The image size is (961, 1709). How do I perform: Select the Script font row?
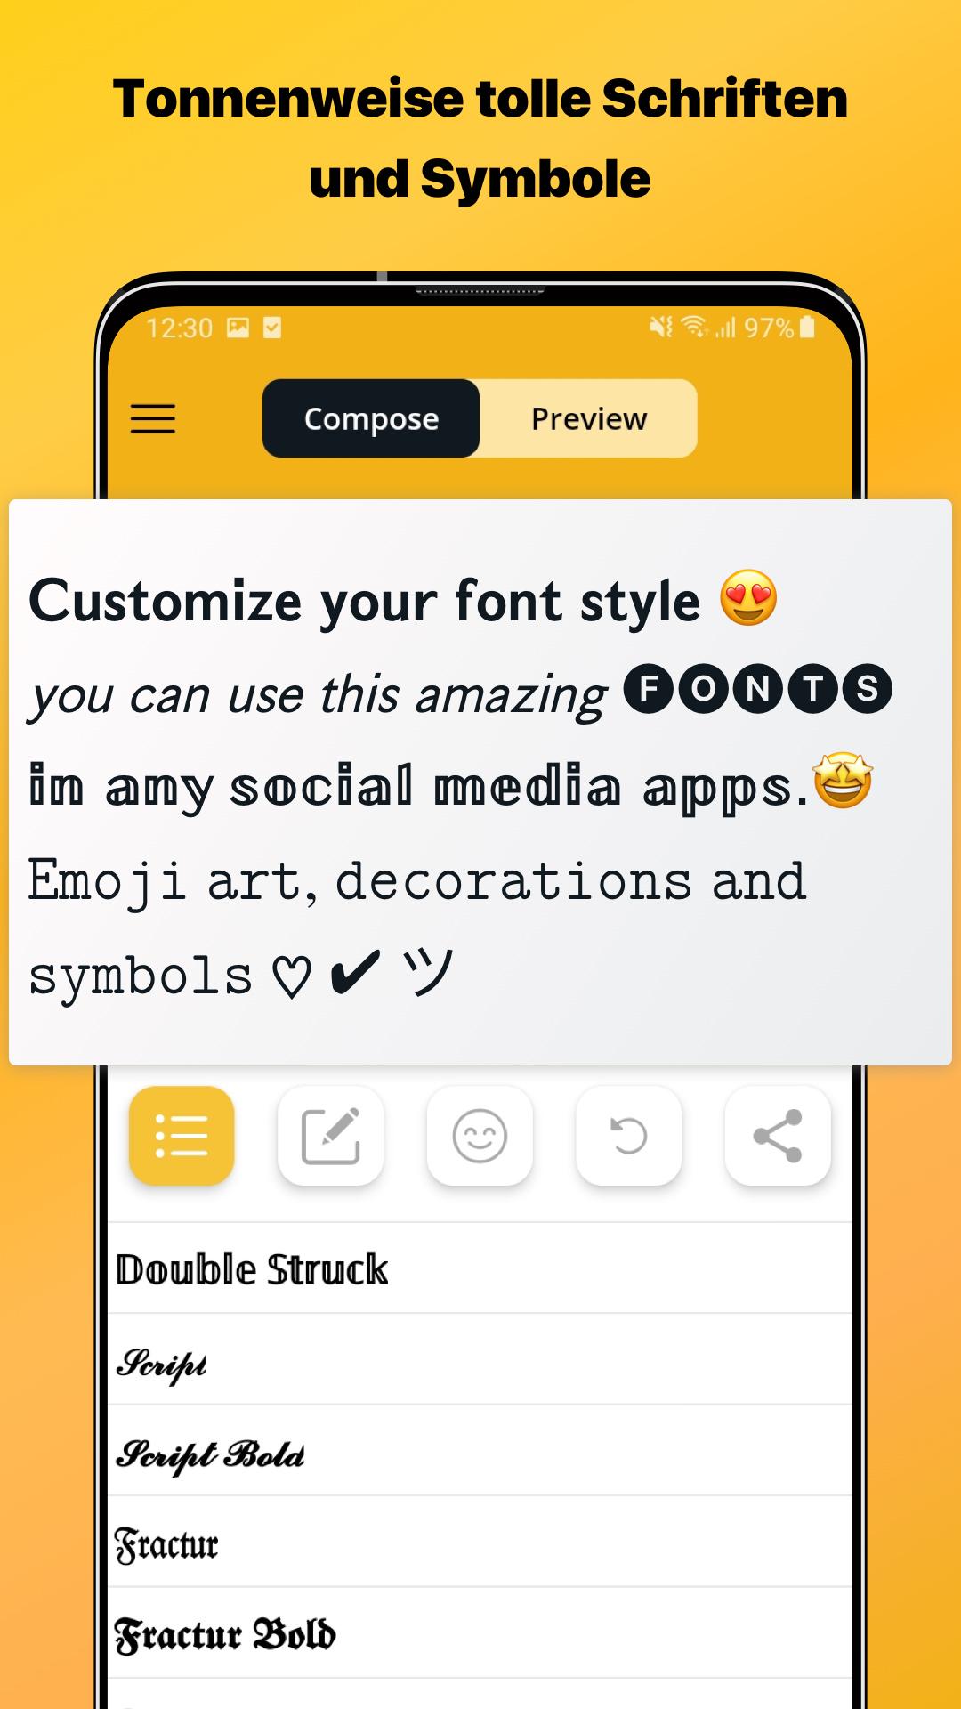tap(480, 1360)
